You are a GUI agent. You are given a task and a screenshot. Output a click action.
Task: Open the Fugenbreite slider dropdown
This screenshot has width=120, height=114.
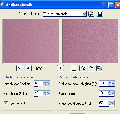[x=113, y=93]
